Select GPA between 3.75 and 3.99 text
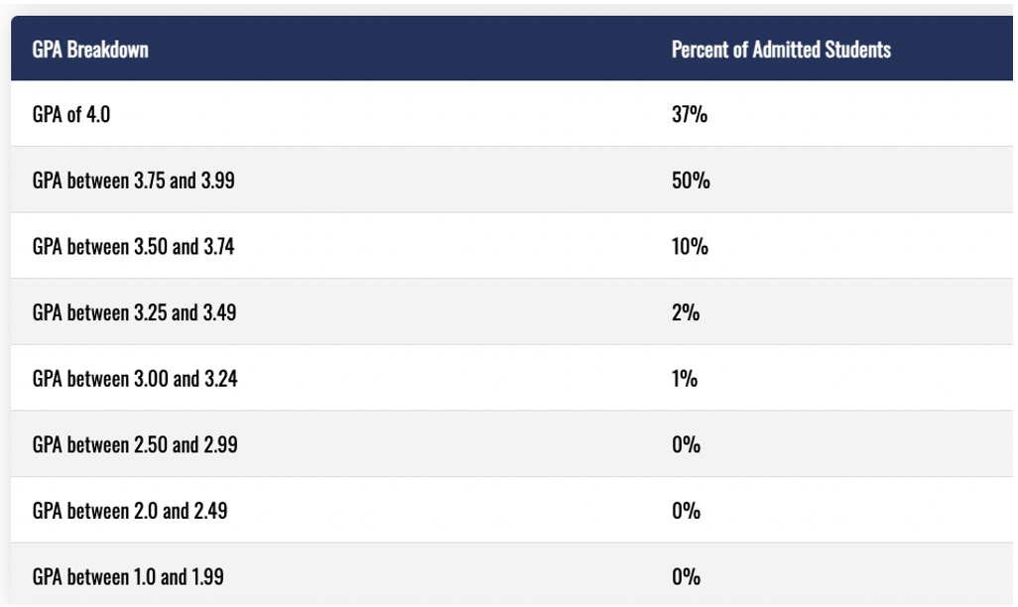 click(x=134, y=182)
